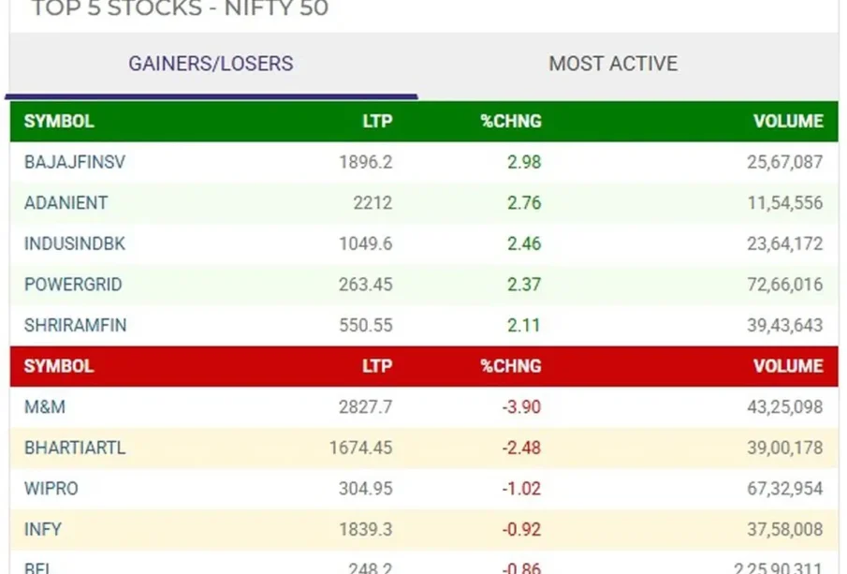Image resolution: width=847 pixels, height=574 pixels.
Task: Click %CHNG header in red losers header row
Action: (x=511, y=366)
